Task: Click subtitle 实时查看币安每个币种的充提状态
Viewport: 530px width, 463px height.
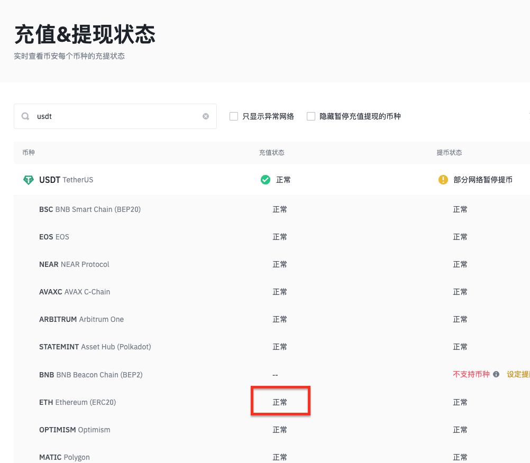Action: click(69, 56)
